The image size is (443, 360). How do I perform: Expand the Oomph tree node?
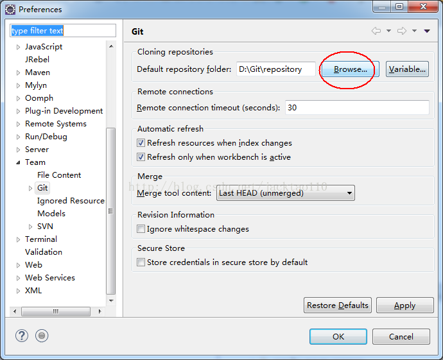tap(19, 98)
